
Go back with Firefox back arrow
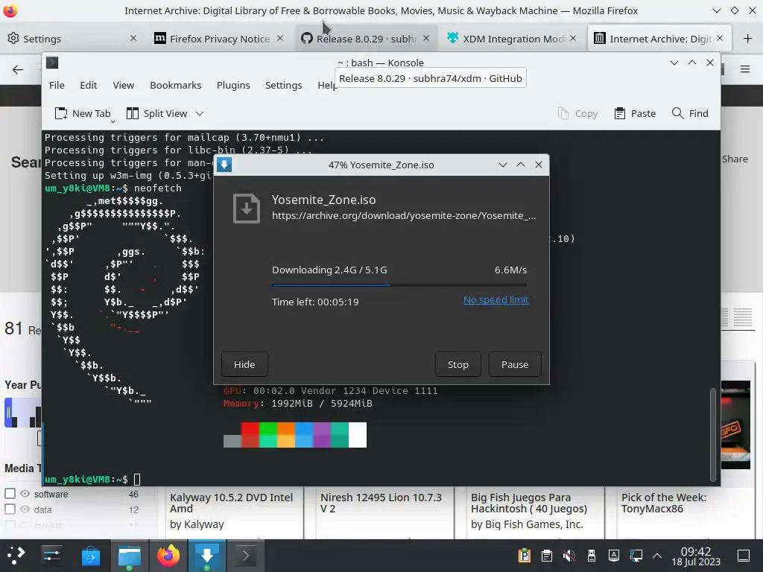click(18, 69)
